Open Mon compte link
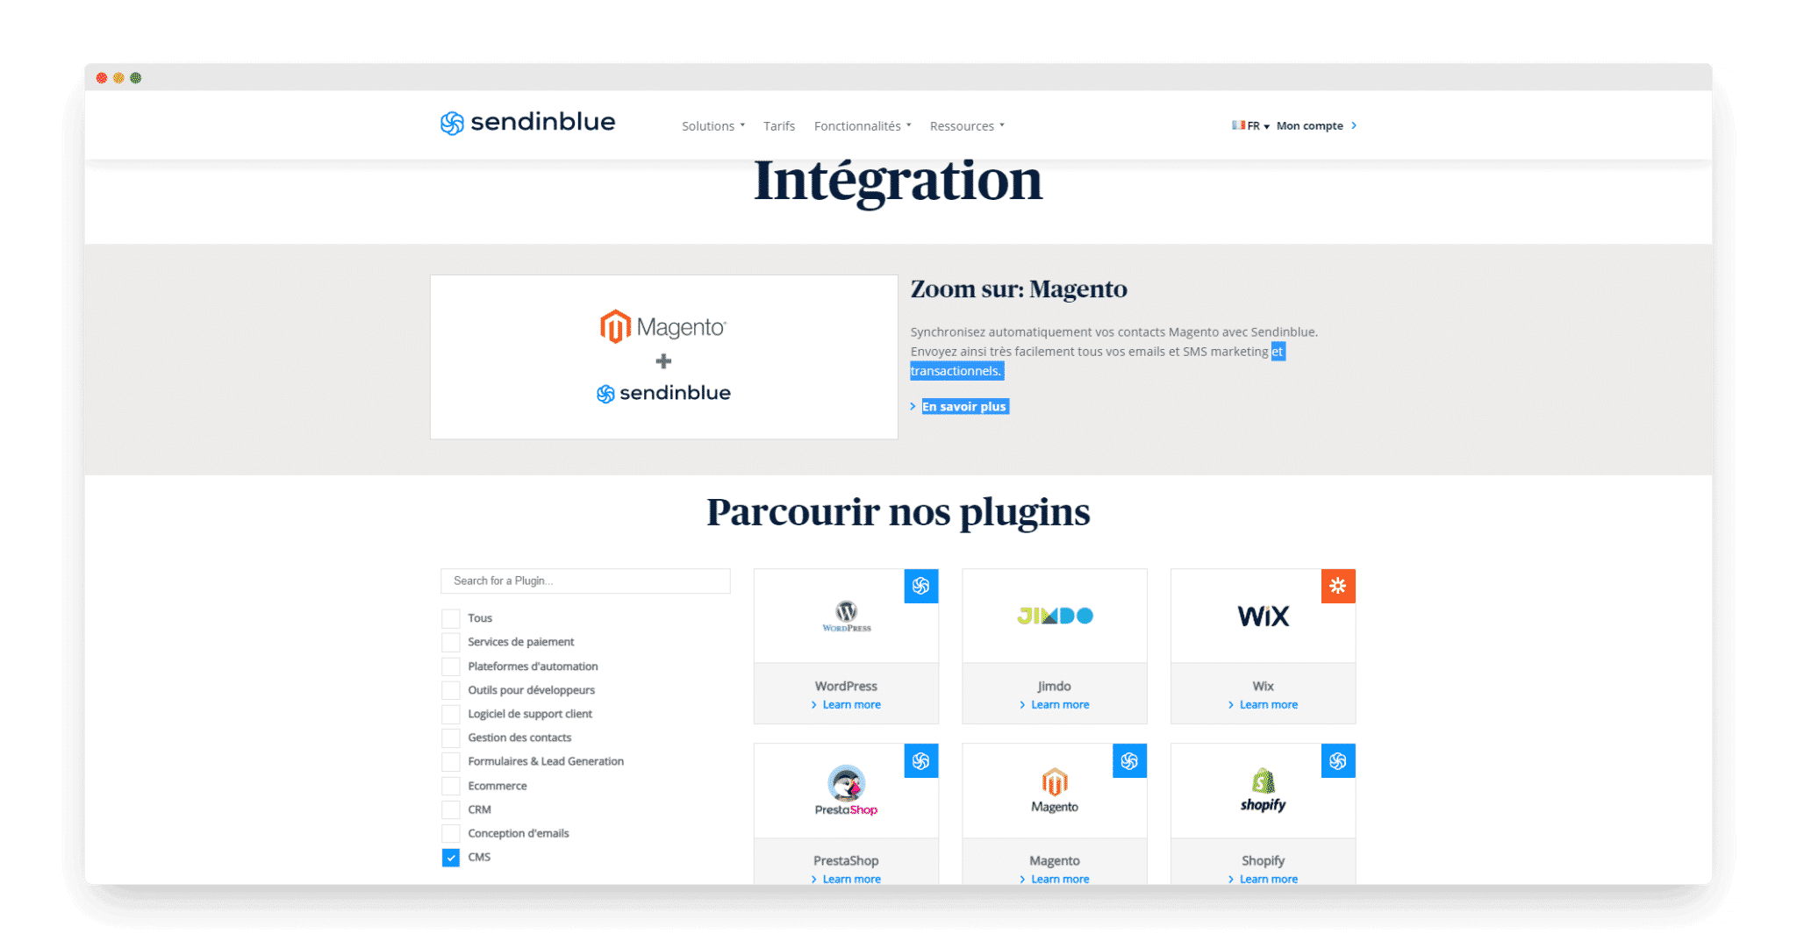Image resolution: width=1797 pixels, height=948 pixels. [x=1310, y=125]
